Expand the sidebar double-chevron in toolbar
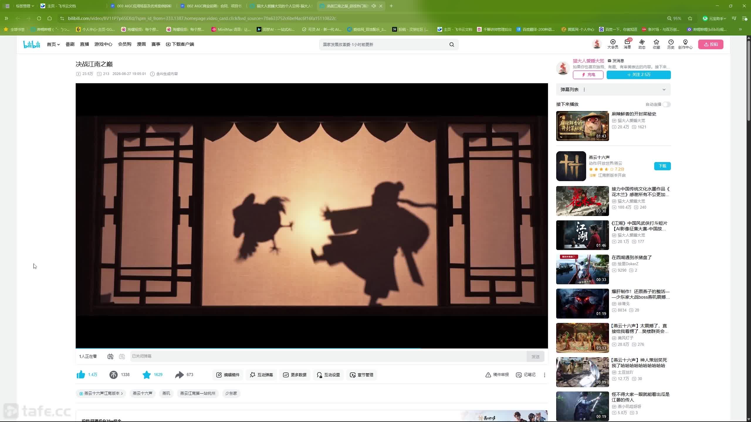 pyautogui.click(x=6, y=18)
